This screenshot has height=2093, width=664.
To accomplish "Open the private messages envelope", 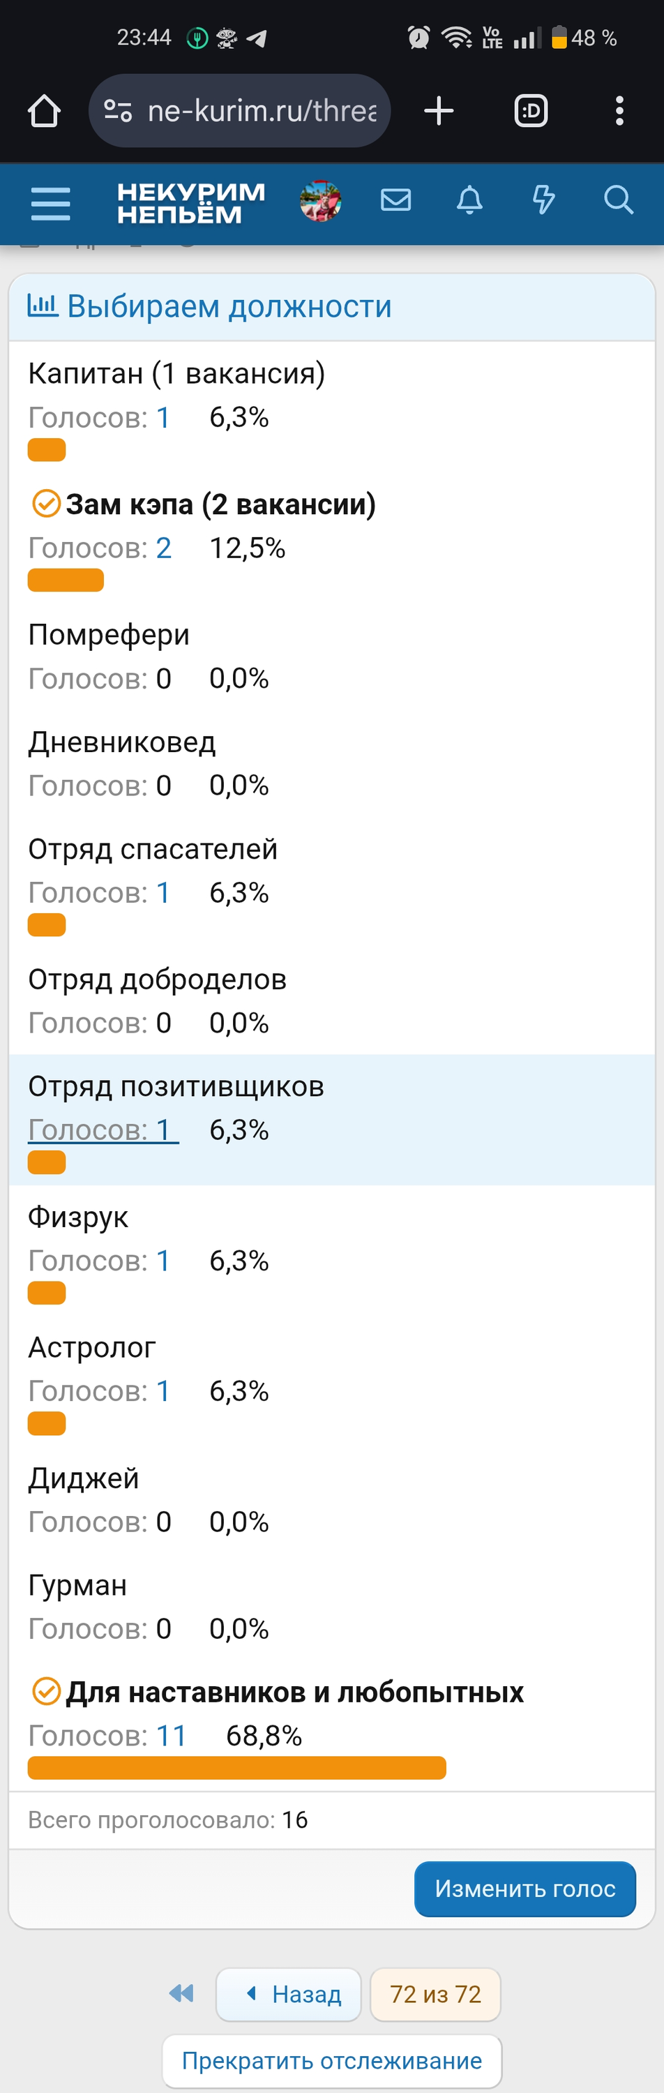I will [x=395, y=200].
